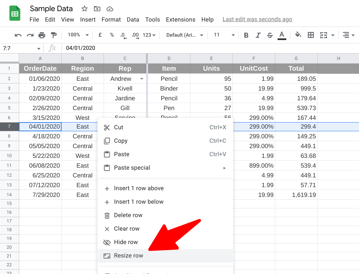This screenshot has width=359, height=274.
Task: Open fill color picker
Action: tap(298, 35)
